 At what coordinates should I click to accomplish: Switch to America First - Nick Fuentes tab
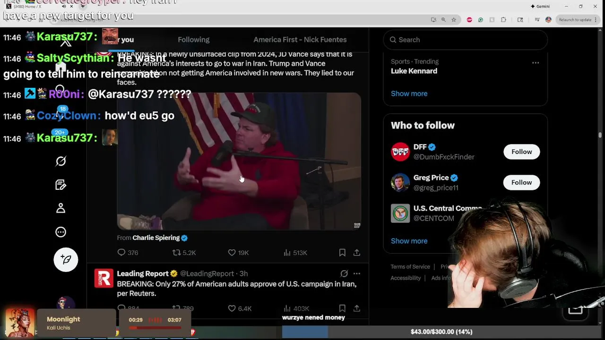click(300, 40)
